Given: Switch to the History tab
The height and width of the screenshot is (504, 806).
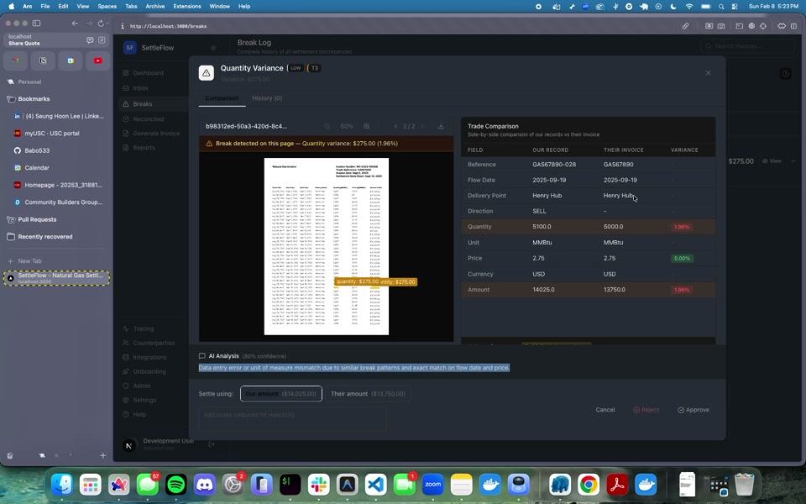Looking at the screenshot, I should (267, 98).
